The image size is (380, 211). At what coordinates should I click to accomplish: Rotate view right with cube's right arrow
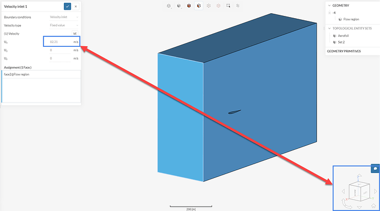pos(376,191)
